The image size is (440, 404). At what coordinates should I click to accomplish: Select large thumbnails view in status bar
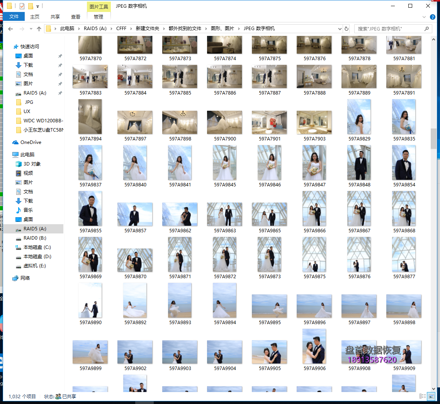coord(431,396)
